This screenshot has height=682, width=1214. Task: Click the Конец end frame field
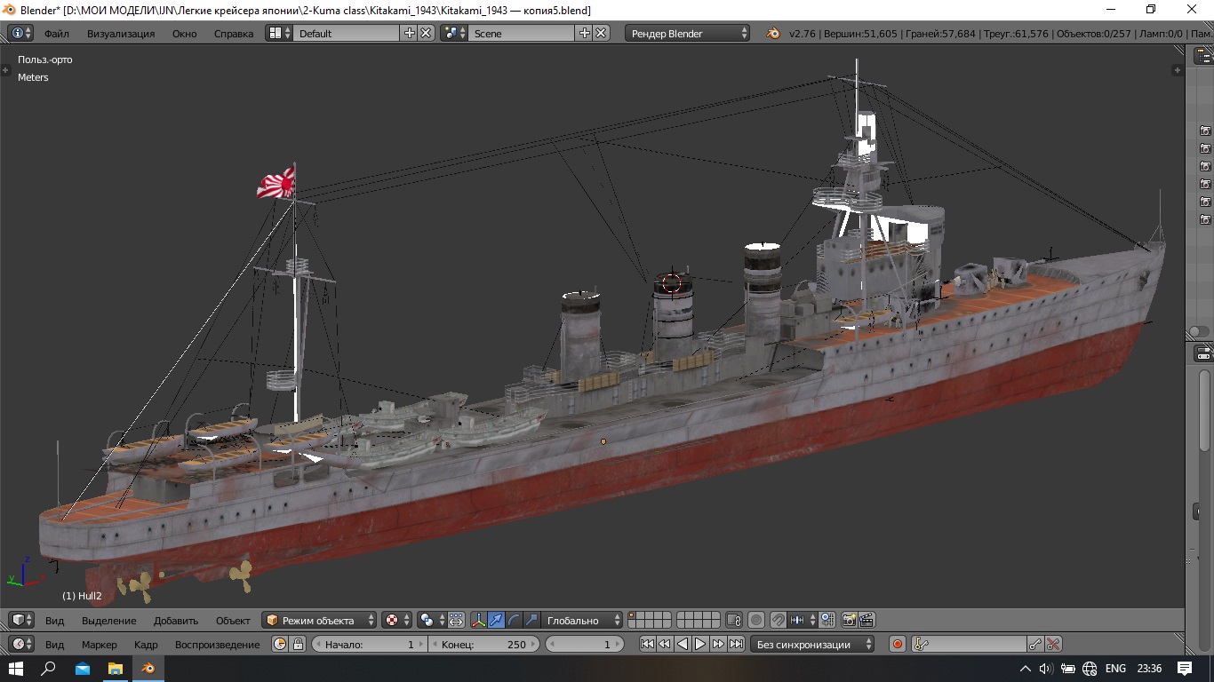coord(484,644)
